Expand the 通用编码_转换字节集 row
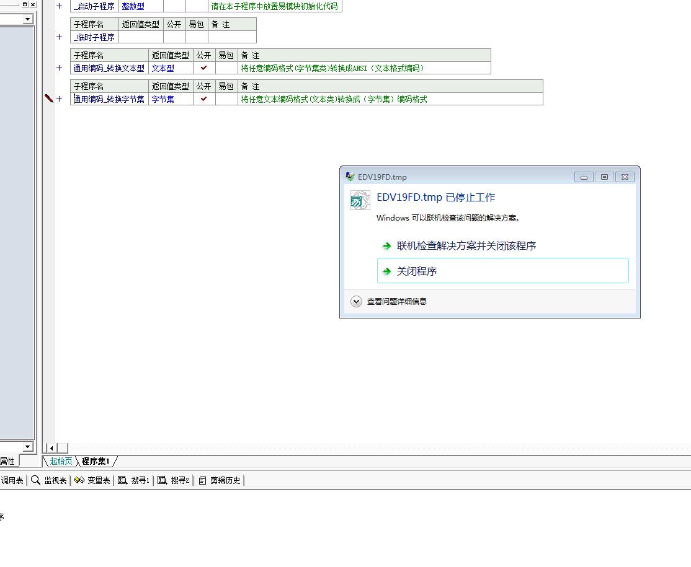 [x=60, y=99]
